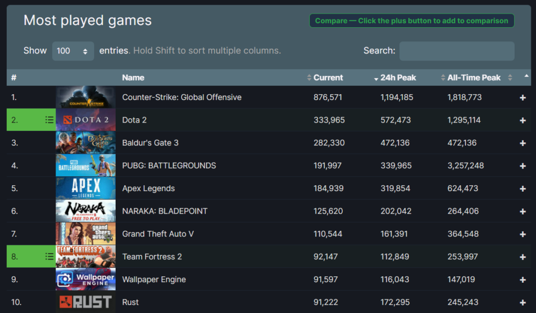536x313 pixels.
Task: Toggle Team Fortress 2 comparison selection off
Action: coord(522,257)
